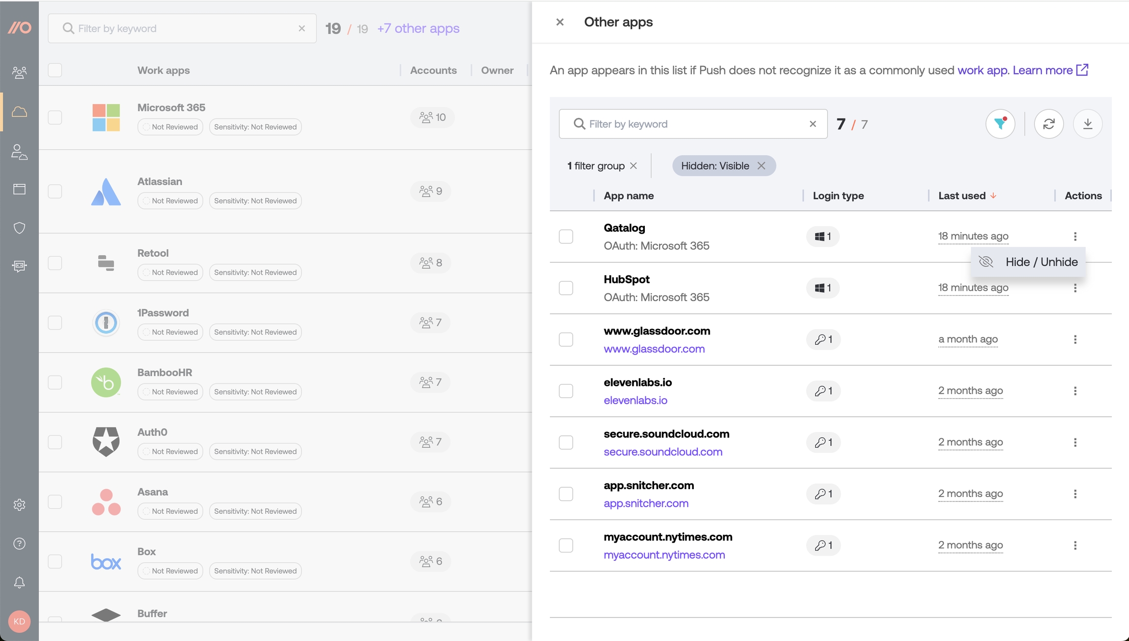The width and height of the screenshot is (1129, 641).
Task: Check the Qatalog row checkbox
Action: point(566,237)
